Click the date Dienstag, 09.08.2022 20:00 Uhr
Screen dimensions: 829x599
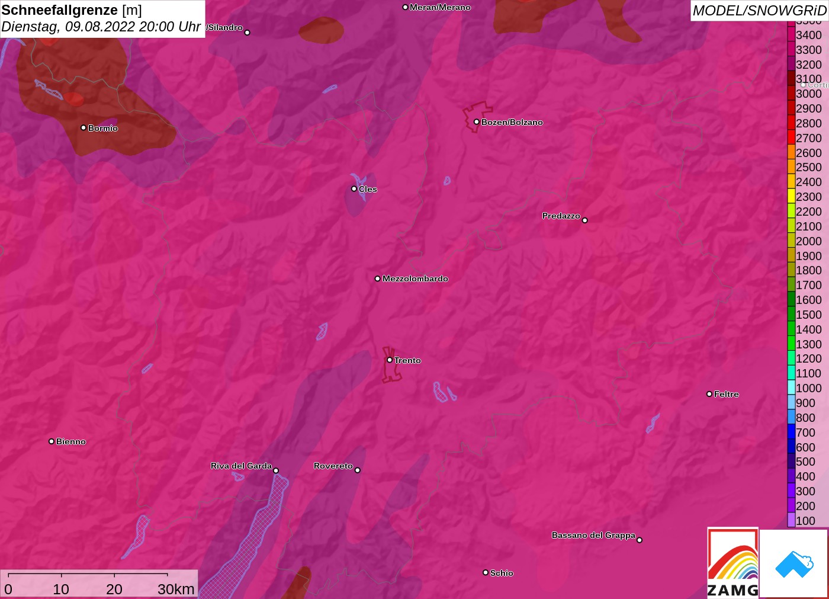click(101, 27)
